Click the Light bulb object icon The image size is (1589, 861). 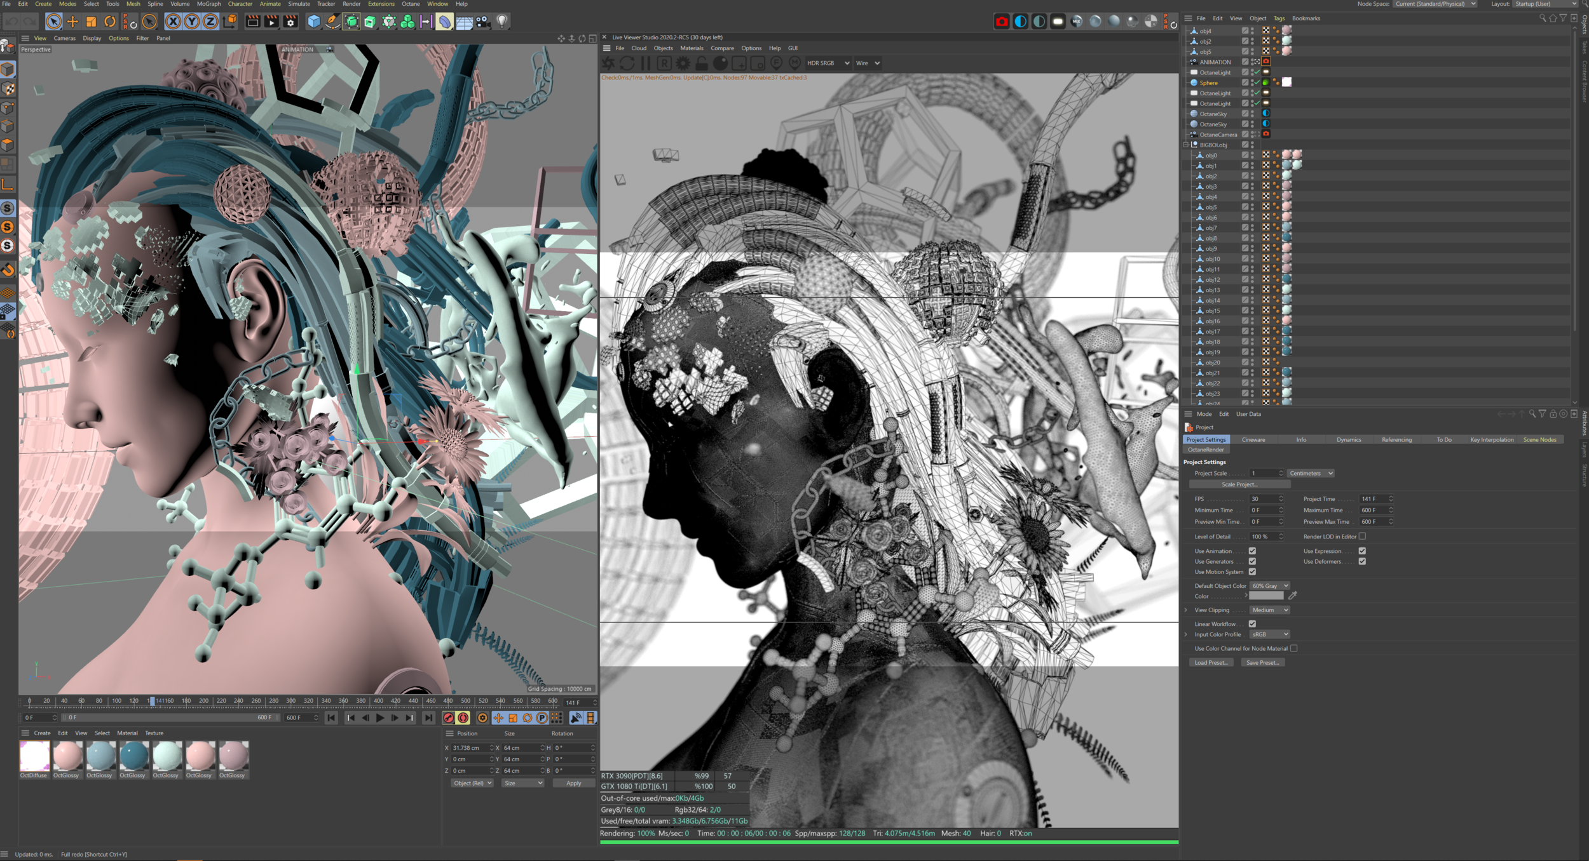pyautogui.click(x=501, y=22)
